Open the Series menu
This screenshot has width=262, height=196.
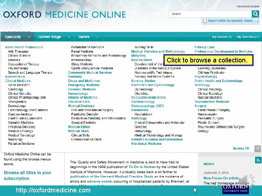[x=88, y=37]
